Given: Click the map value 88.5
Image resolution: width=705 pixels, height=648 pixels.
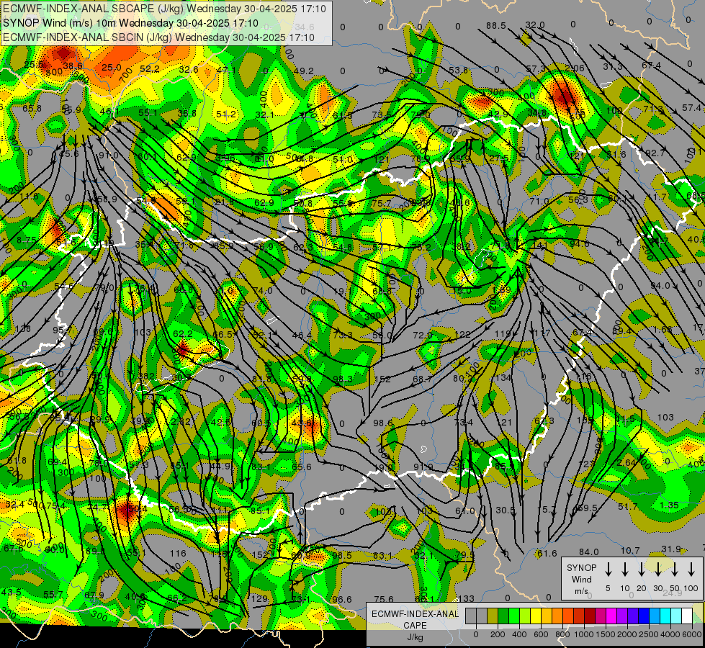Looking at the screenshot, I should point(496,26).
